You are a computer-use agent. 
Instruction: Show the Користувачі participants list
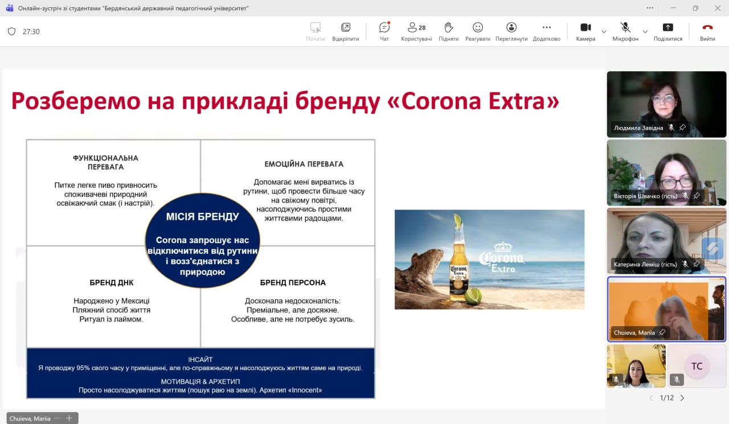[416, 31]
